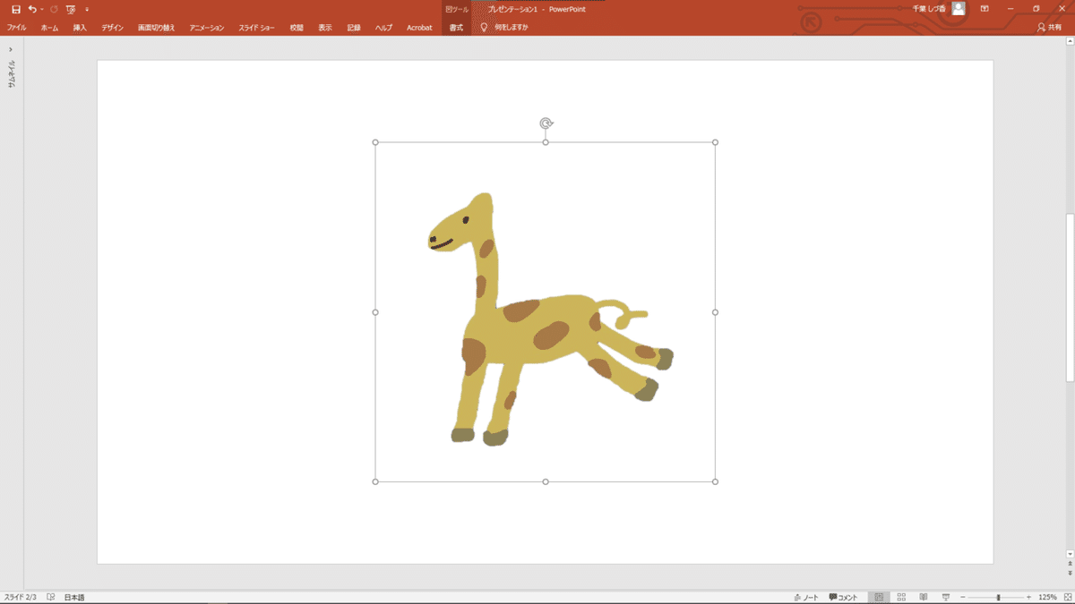Screen dimensions: 1075x604
Task: Open spell check icon in status bar
Action: point(51,597)
